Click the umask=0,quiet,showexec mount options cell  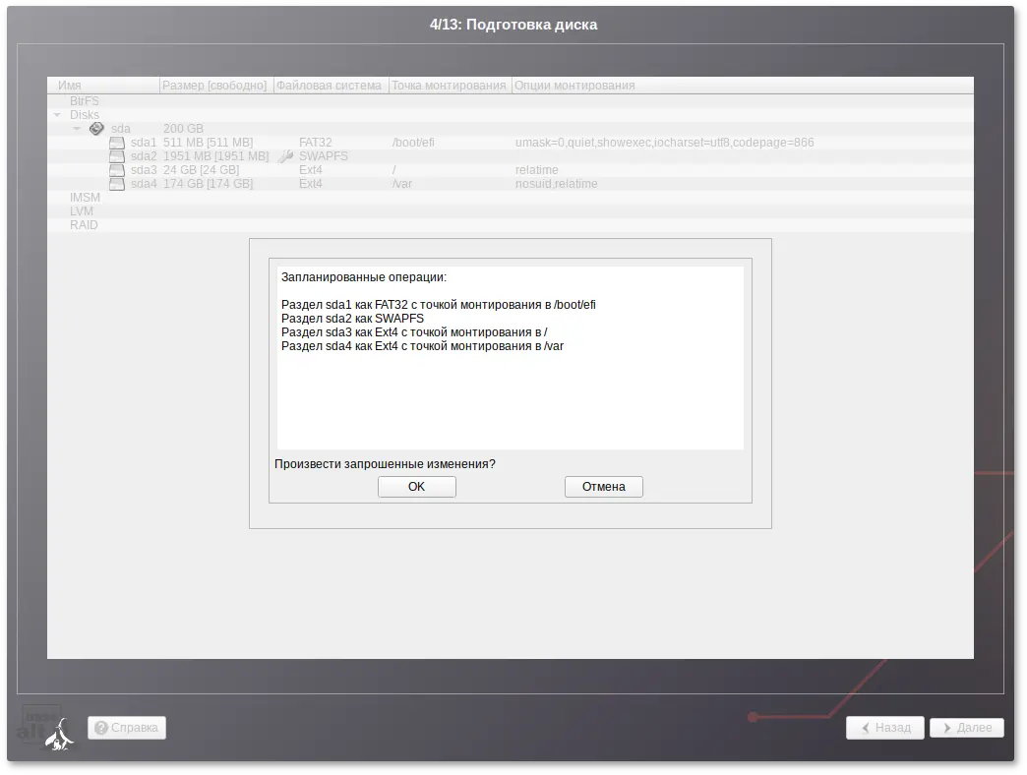point(664,142)
